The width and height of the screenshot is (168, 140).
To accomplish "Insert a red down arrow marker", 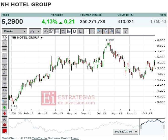I will pos(5,113).
